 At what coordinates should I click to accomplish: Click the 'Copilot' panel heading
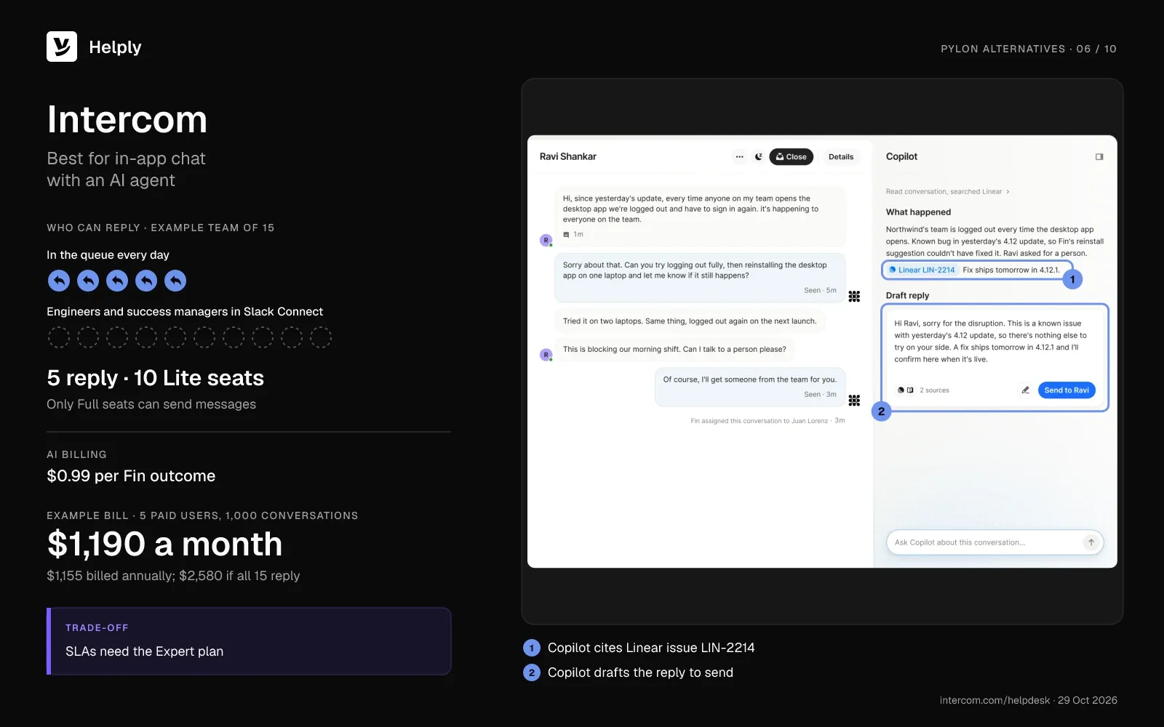tap(901, 157)
